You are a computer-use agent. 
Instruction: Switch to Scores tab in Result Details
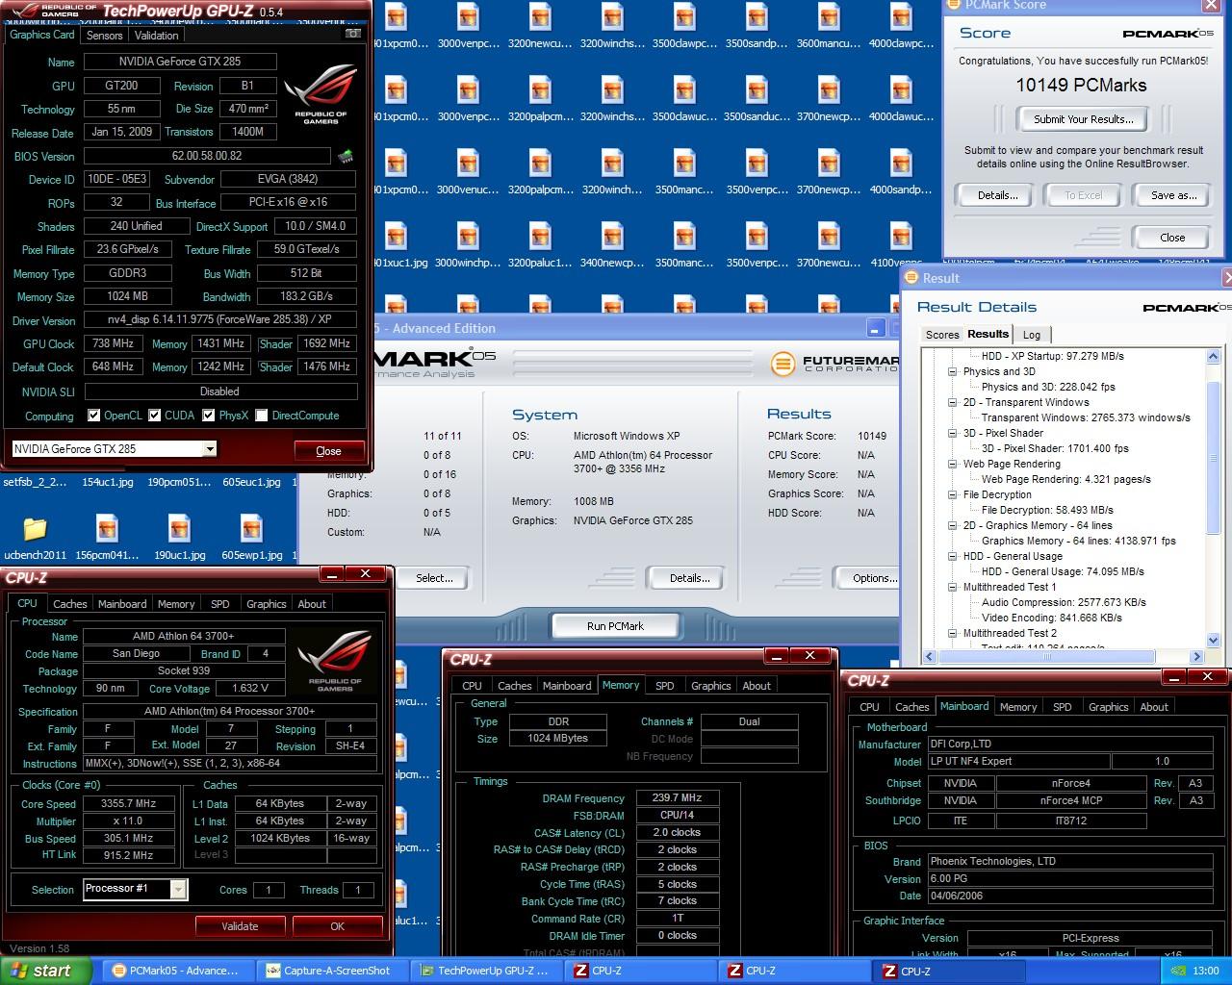[x=941, y=335]
